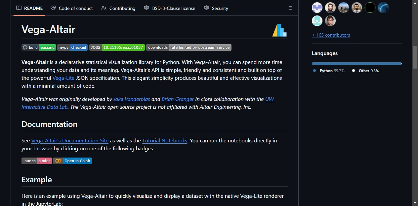Open the JOSS 10.21105 badge
The height and width of the screenshot is (206, 418).
[x=117, y=47]
